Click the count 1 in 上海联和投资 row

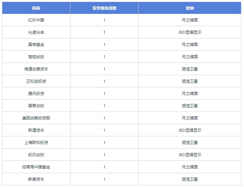point(104,142)
